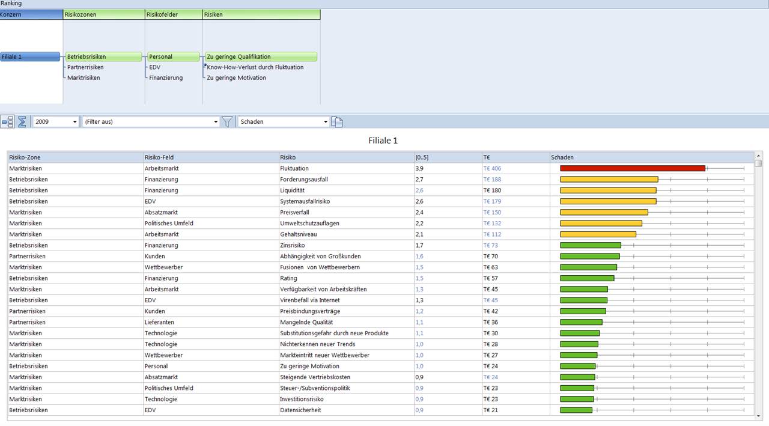Click the T€ 150 value link

(492, 212)
